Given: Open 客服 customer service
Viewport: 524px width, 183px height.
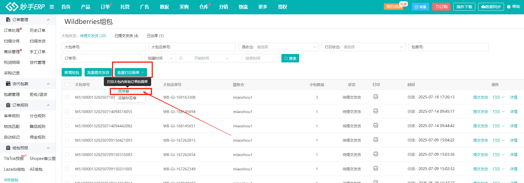Looking at the screenshot, I should pos(420,7).
